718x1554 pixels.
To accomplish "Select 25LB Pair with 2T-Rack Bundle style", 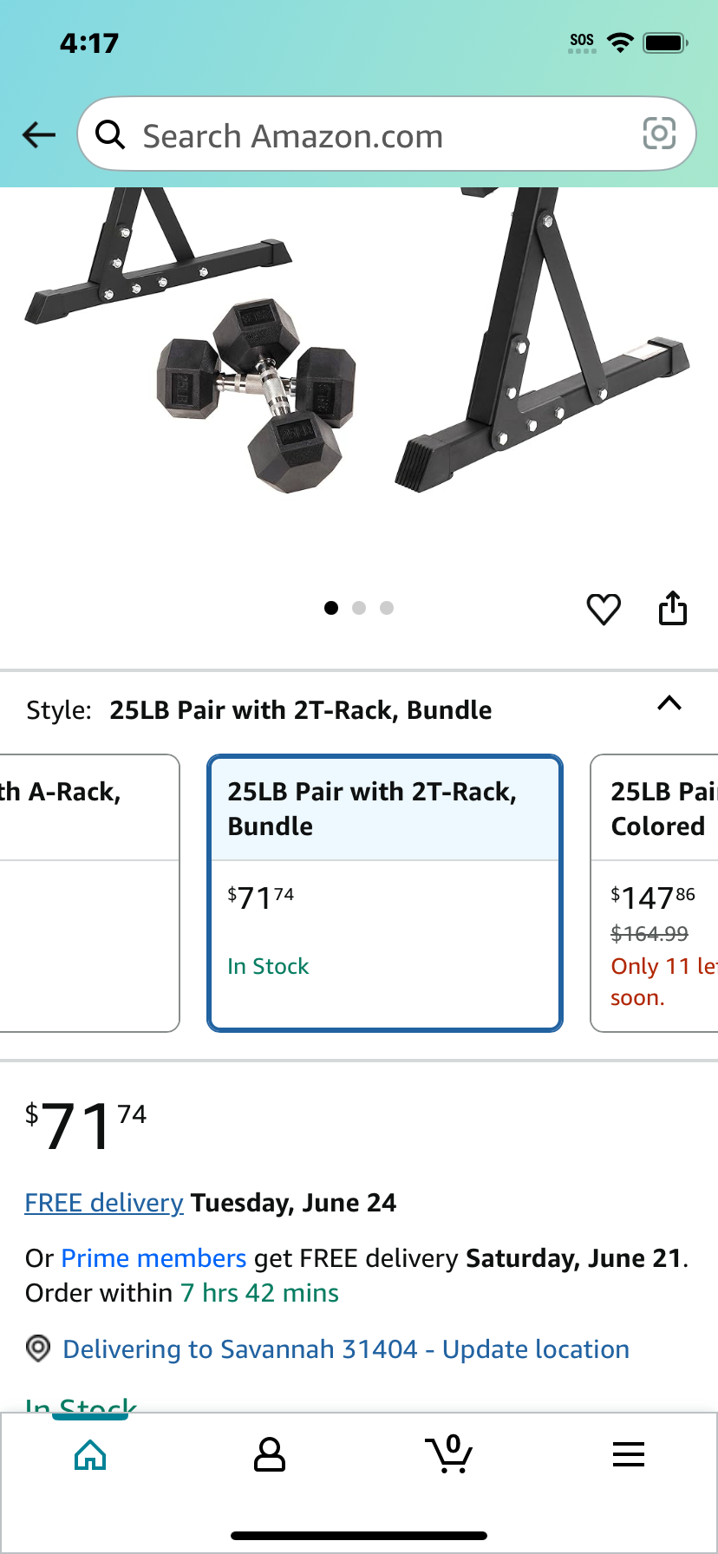I will point(385,893).
